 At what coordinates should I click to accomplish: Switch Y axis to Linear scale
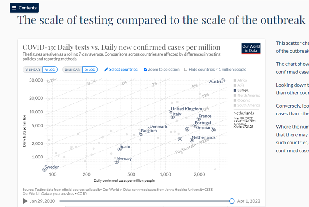point(32,70)
